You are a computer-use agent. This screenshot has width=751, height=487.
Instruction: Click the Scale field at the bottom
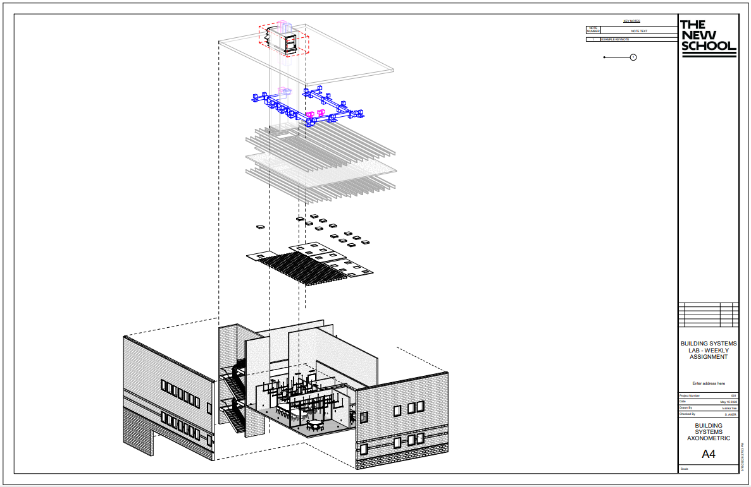click(x=686, y=469)
